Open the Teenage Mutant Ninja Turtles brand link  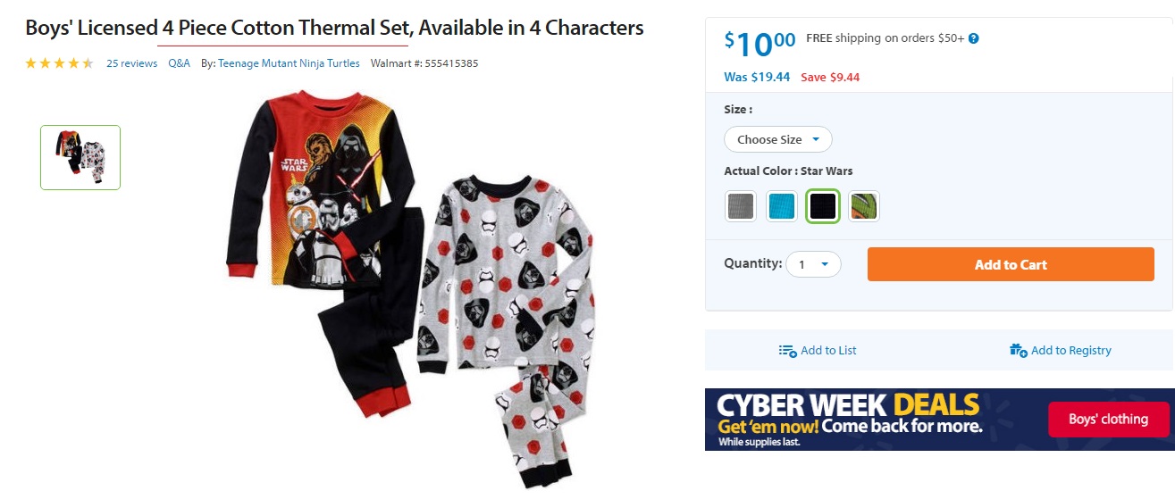289,63
